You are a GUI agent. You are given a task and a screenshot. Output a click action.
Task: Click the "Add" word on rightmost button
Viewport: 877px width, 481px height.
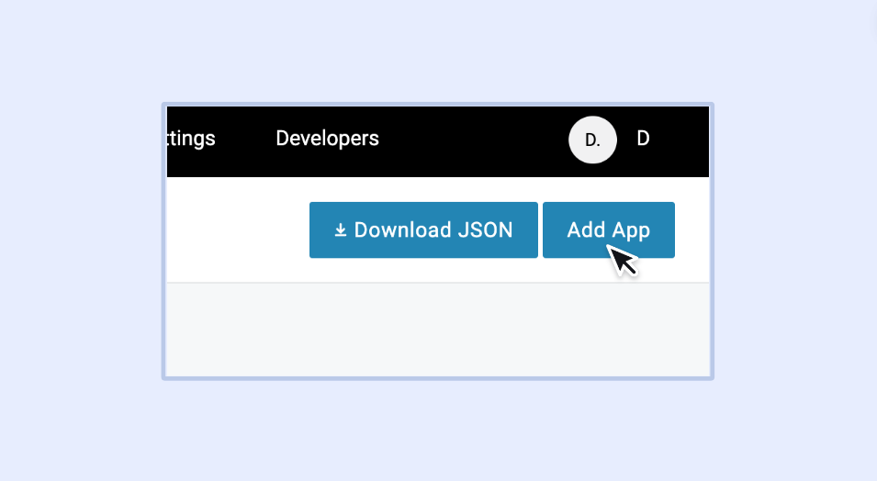pos(585,230)
